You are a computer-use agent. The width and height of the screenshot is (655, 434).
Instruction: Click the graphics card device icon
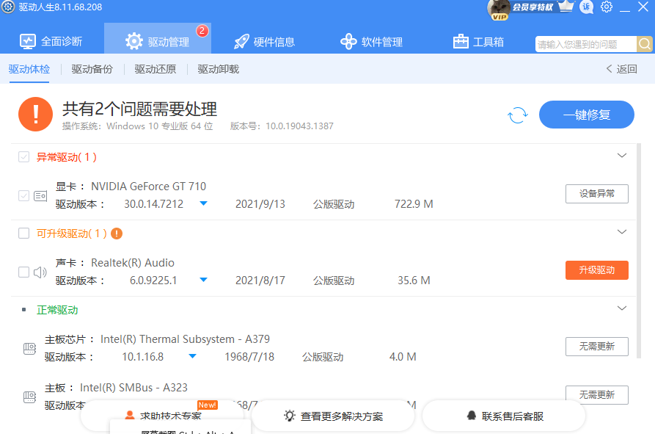40,195
